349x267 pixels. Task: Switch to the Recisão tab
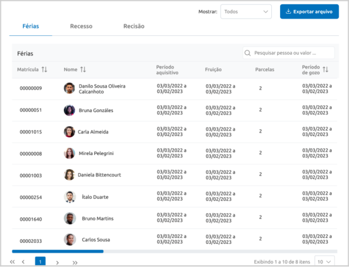[134, 26]
